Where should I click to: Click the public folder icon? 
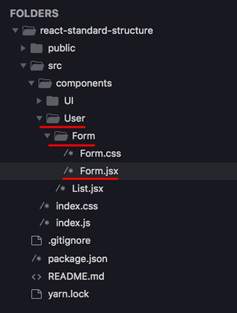coord(37,48)
